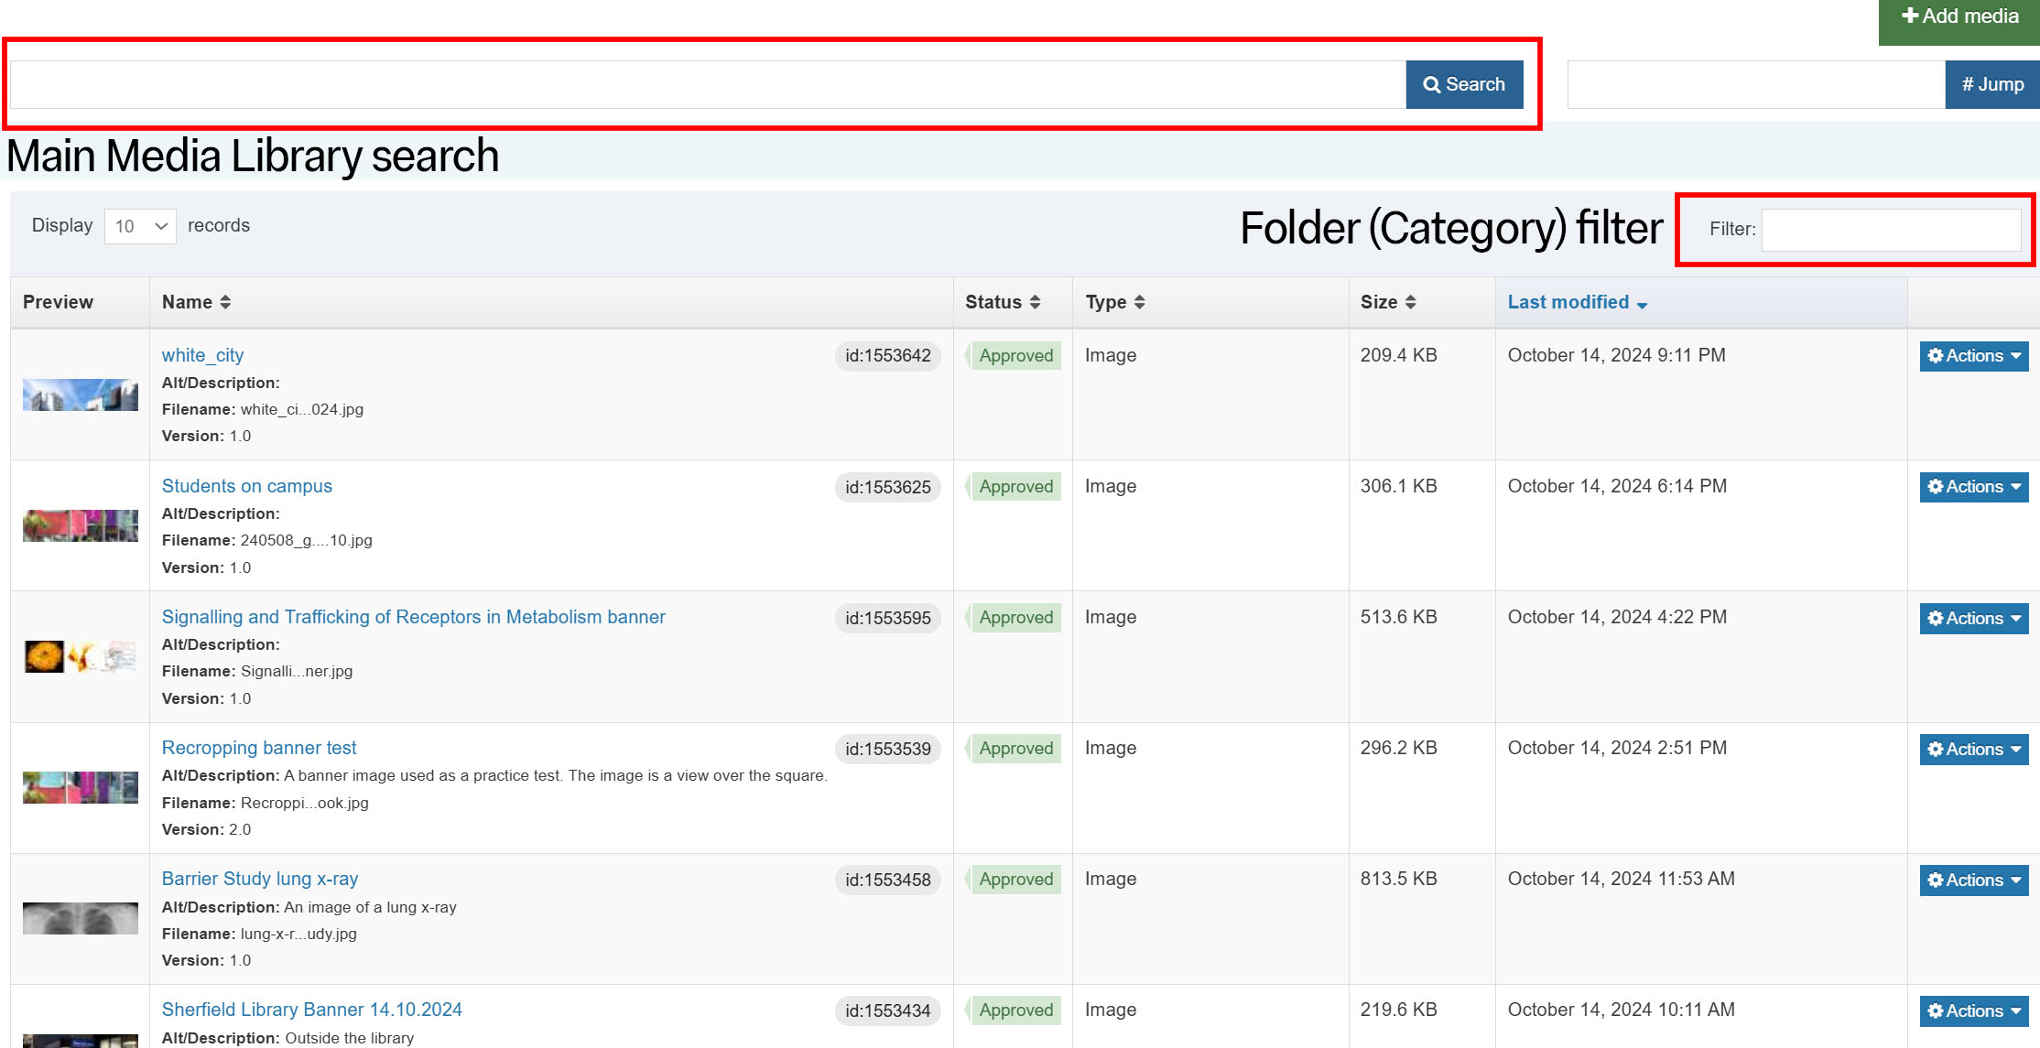Open Actions dropdown for white_city
The height and width of the screenshot is (1048, 2040).
pos(1973,356)
